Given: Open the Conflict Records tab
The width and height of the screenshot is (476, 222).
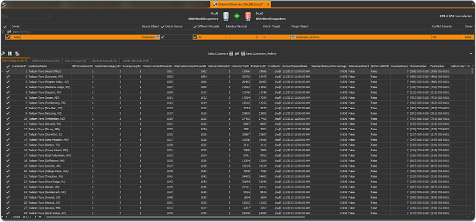Looking at the screenshot, I should [x=136, y=61].
